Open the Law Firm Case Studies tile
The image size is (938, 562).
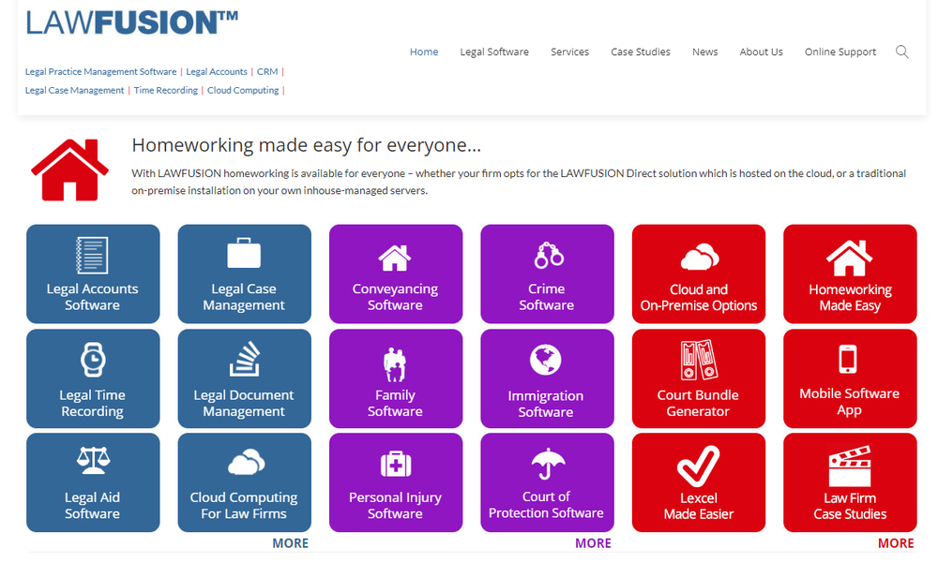tap(850, 482)
